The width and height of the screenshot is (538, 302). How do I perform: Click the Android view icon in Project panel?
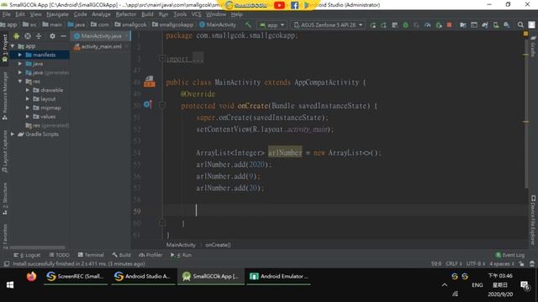pyautogui.click(x=16, y=36)
